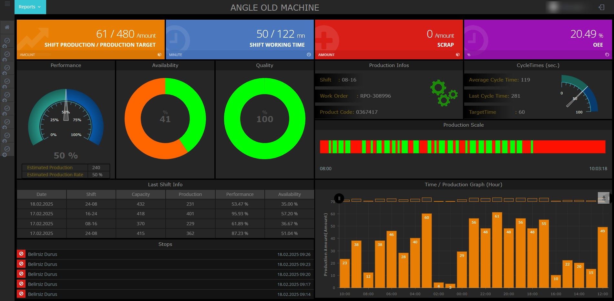614x301 pixels.
Task: Click the clock icon on the Shift Working Time footer
Action: pyautogui.click(x=309, y=55)
